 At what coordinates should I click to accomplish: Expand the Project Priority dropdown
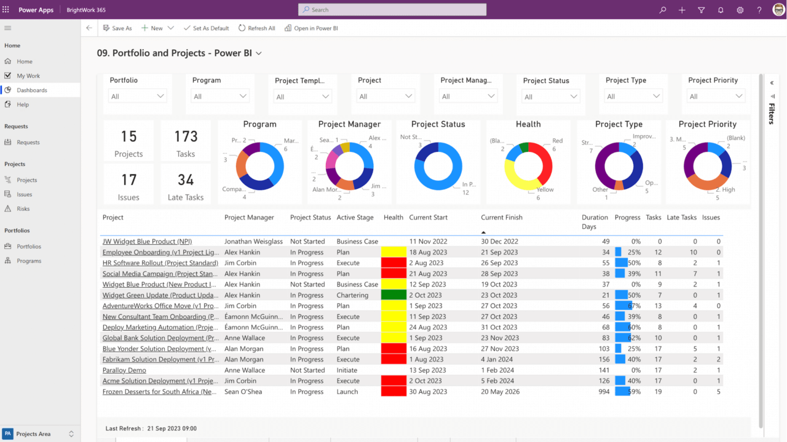pyautogui.click(x=716, y=95)
